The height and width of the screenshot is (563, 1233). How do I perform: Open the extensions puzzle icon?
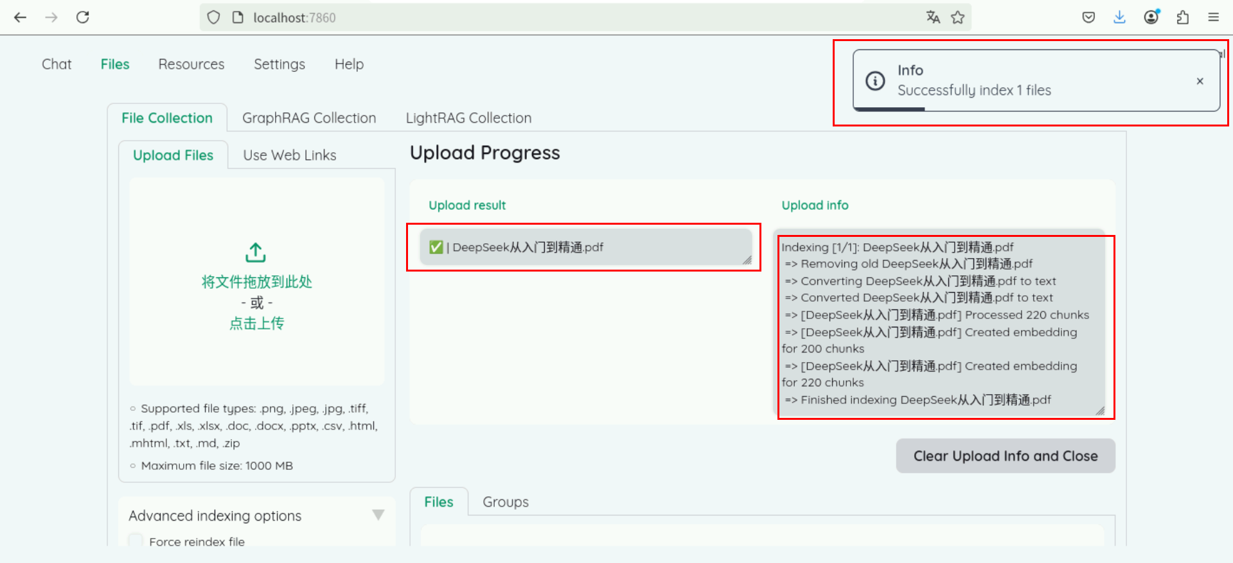point(1183,17)
